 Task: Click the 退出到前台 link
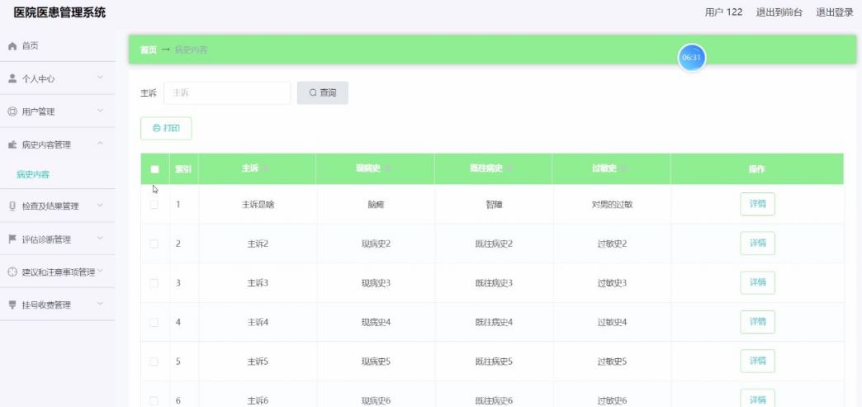point(779,12)
